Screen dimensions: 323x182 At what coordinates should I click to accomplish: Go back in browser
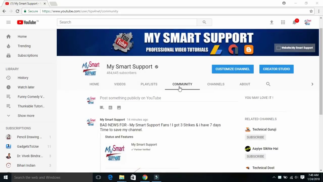[4, 11]
